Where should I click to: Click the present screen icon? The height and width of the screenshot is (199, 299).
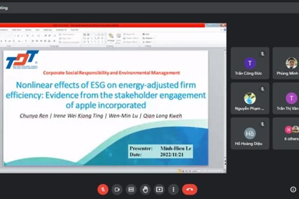(x=159, y=189)
